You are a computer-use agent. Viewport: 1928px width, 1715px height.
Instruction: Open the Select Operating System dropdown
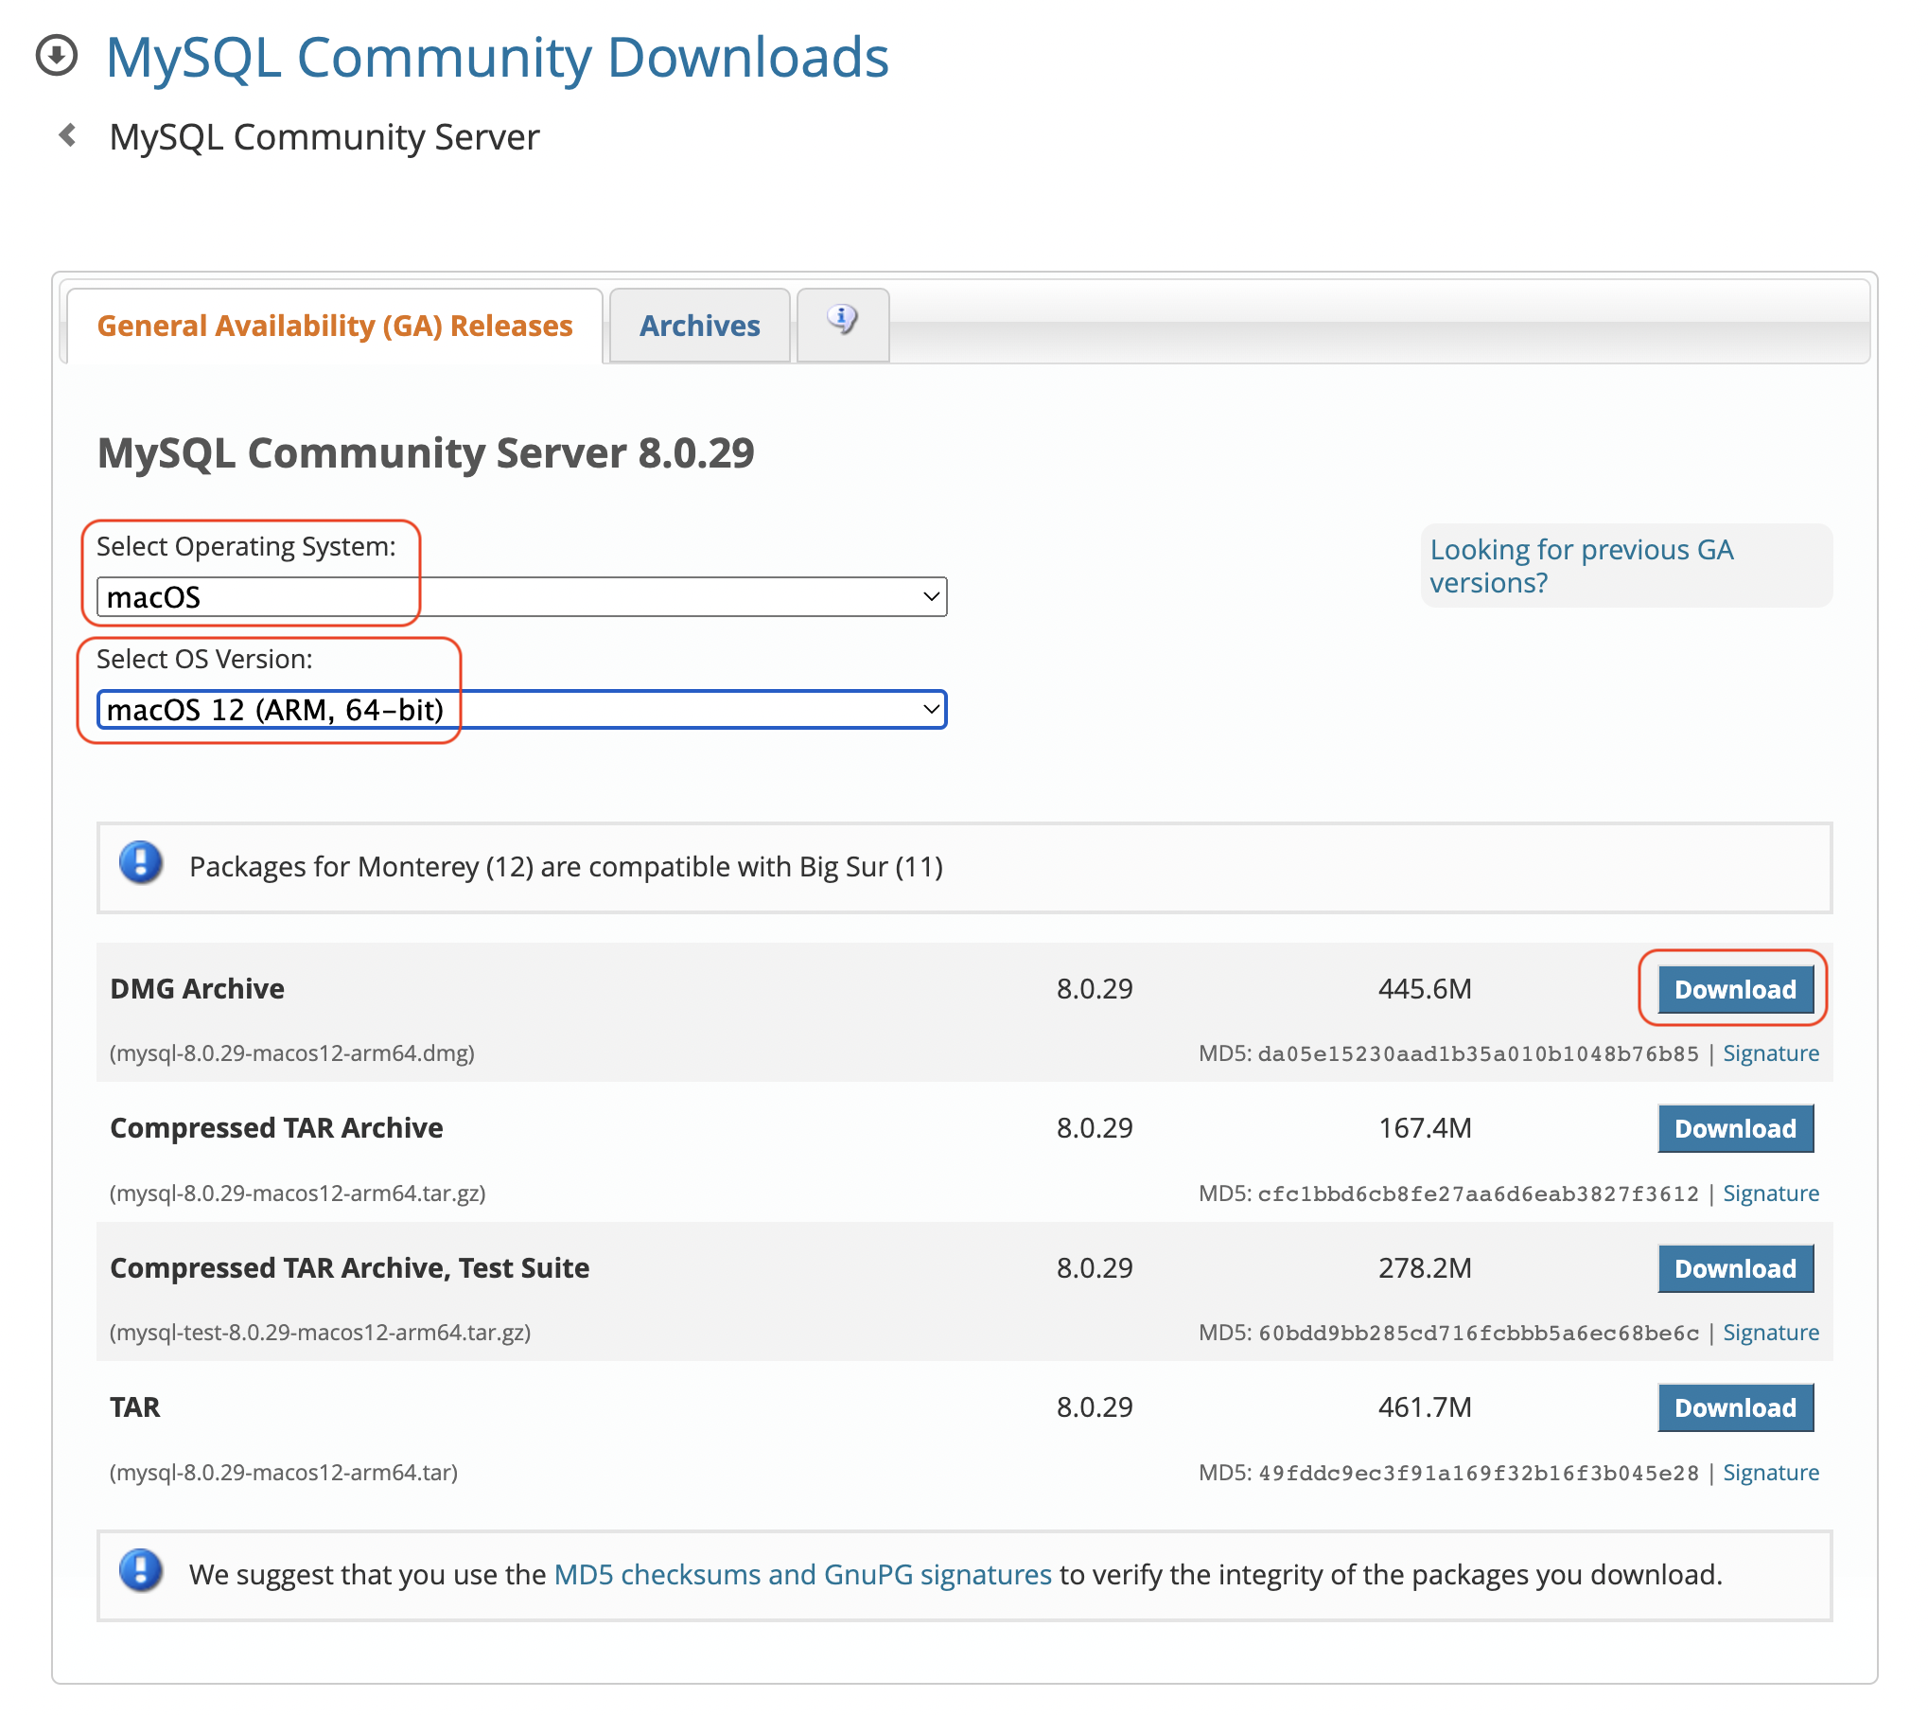521,597
